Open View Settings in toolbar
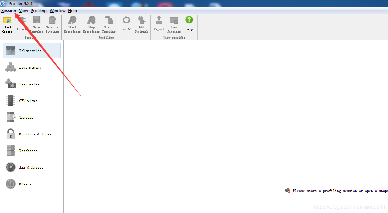 click(x=174, y=24)
